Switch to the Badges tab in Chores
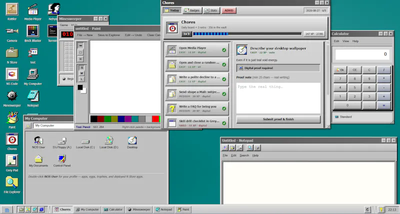This screenshot has width=400, height=214. tap(192, 10)
